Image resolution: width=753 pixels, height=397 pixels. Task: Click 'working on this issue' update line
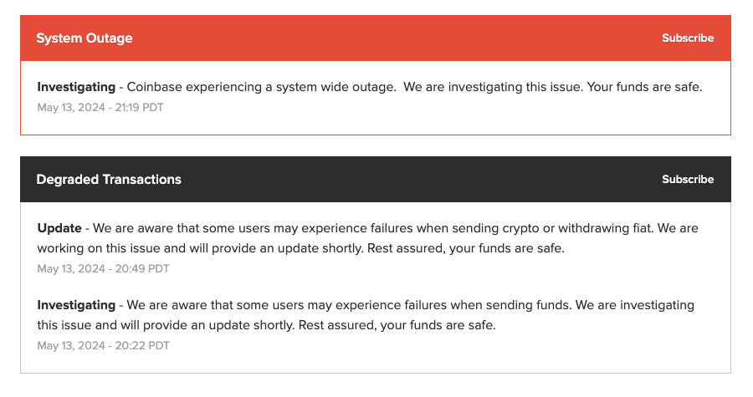300,248
